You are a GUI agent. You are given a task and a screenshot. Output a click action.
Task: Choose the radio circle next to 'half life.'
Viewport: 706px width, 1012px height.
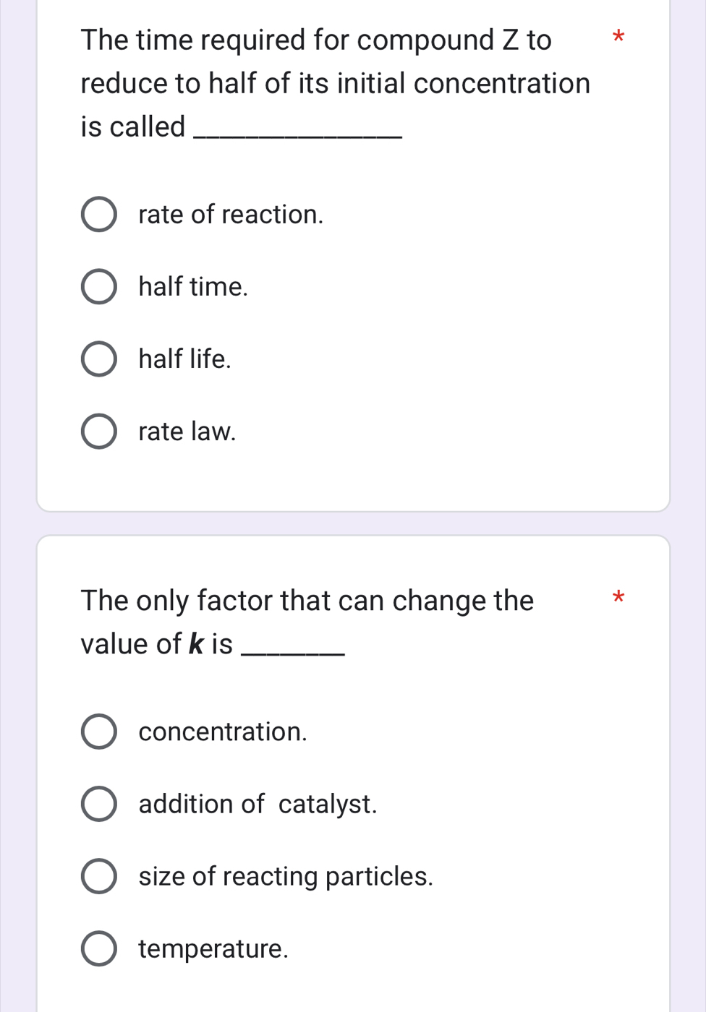point(98,359)
